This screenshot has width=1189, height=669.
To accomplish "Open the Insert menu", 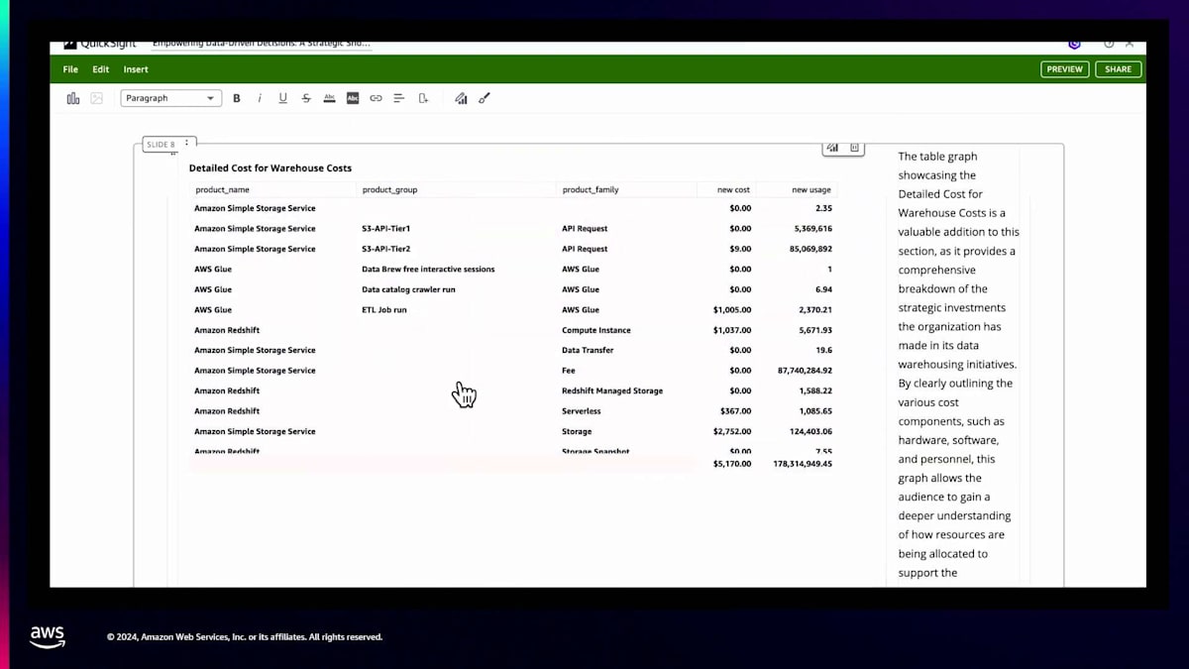I will 136,69.
